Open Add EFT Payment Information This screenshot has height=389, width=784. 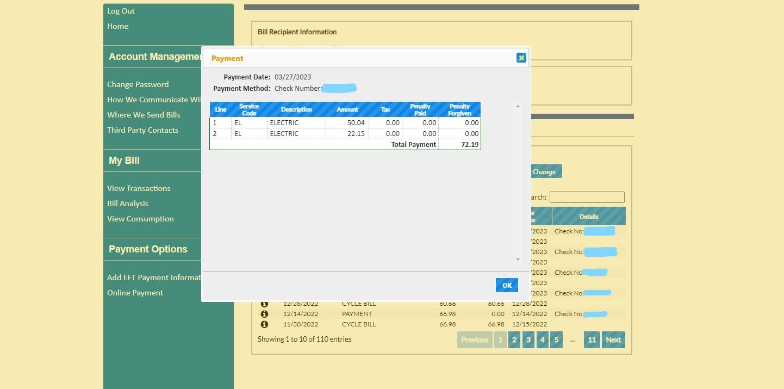[154, 277]
